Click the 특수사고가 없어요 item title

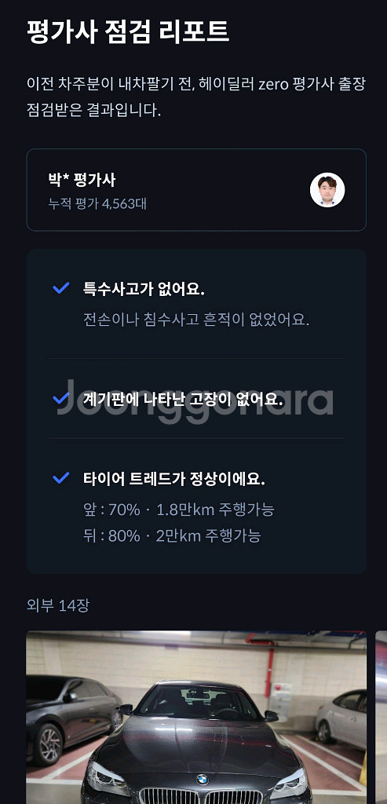tap(144, 289)
